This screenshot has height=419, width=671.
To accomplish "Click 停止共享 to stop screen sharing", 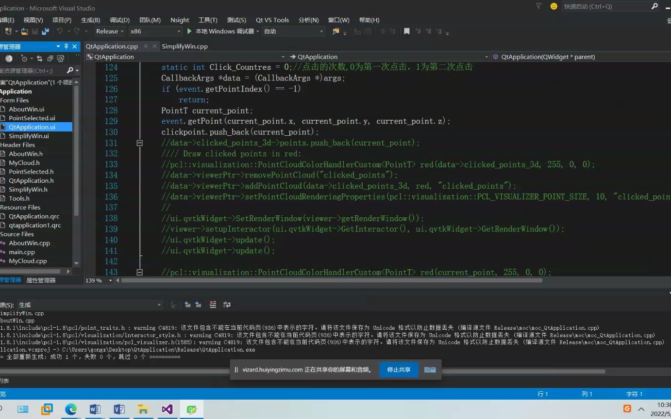I will click(x=399, y=370).
